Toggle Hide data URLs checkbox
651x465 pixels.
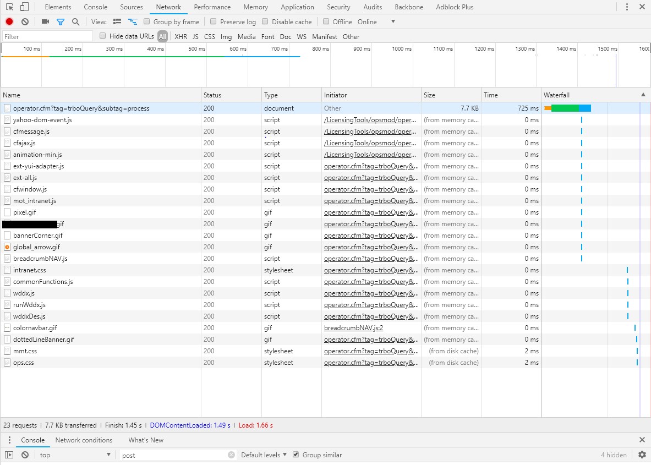tap(102, 36)
